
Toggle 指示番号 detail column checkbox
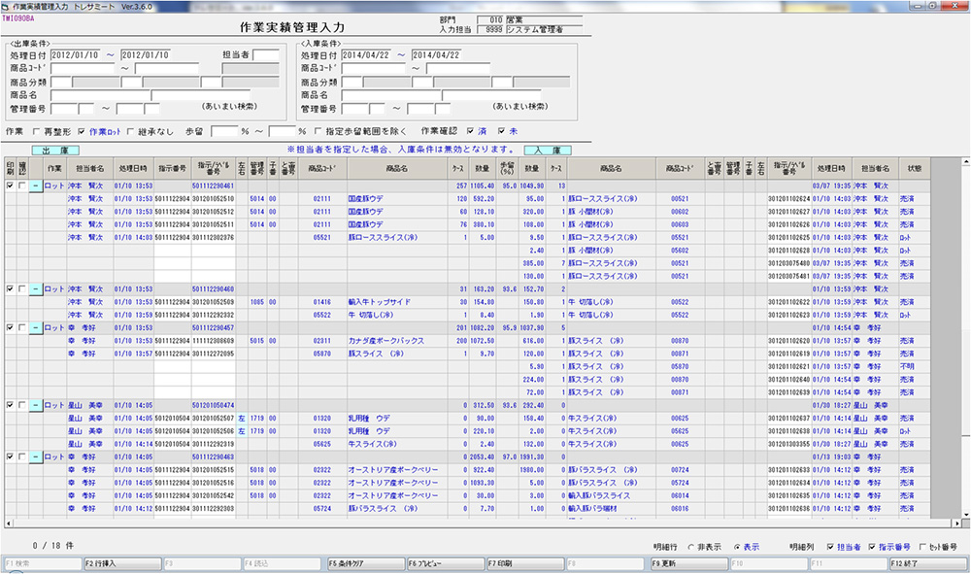(x=872, y=547)
